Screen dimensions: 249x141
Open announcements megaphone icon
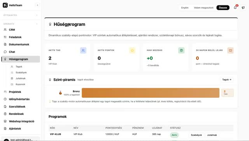[x=243, y=8]
